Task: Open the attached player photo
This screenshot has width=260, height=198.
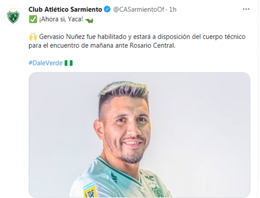Action: [140, 135]
